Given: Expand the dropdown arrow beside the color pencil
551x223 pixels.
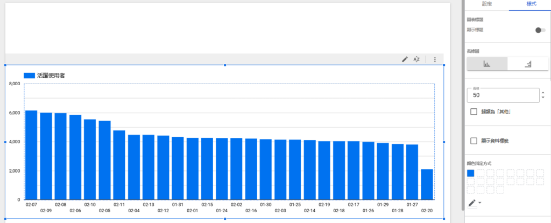Looking at the screenshot, I should tap(480, 203).
